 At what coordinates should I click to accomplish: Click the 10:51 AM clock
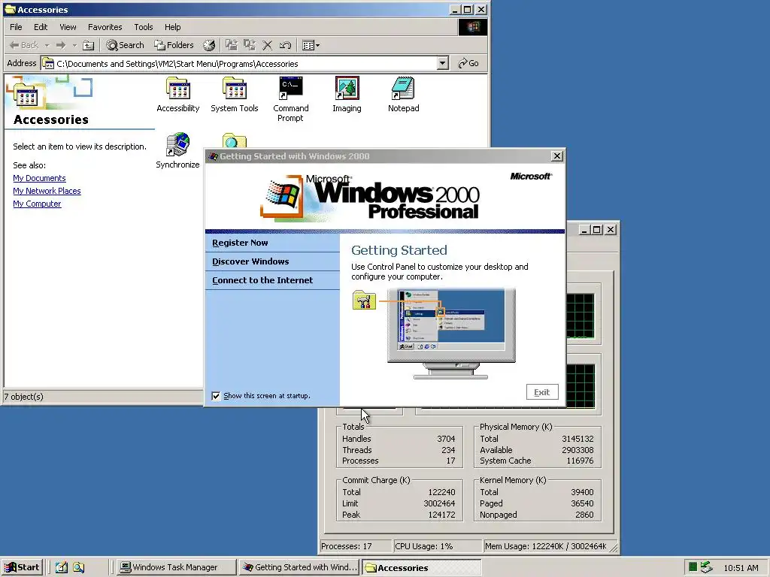(741, 568)
